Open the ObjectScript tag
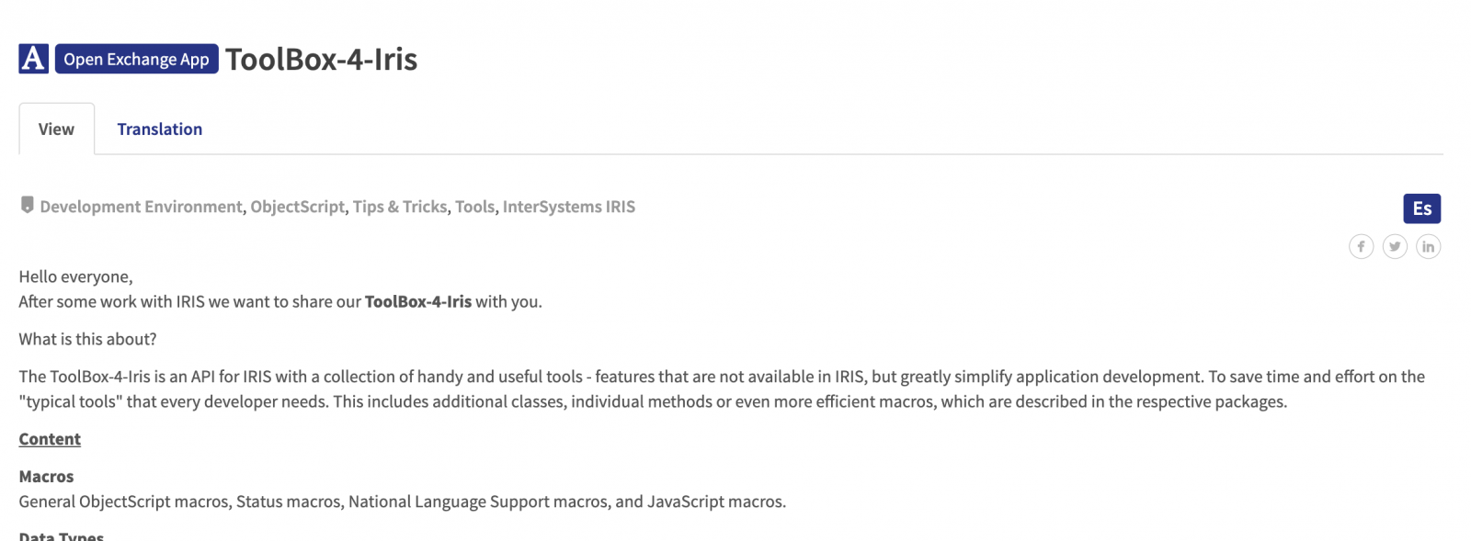The width and height of the screenshot is (1471, 541). [298, 207]
